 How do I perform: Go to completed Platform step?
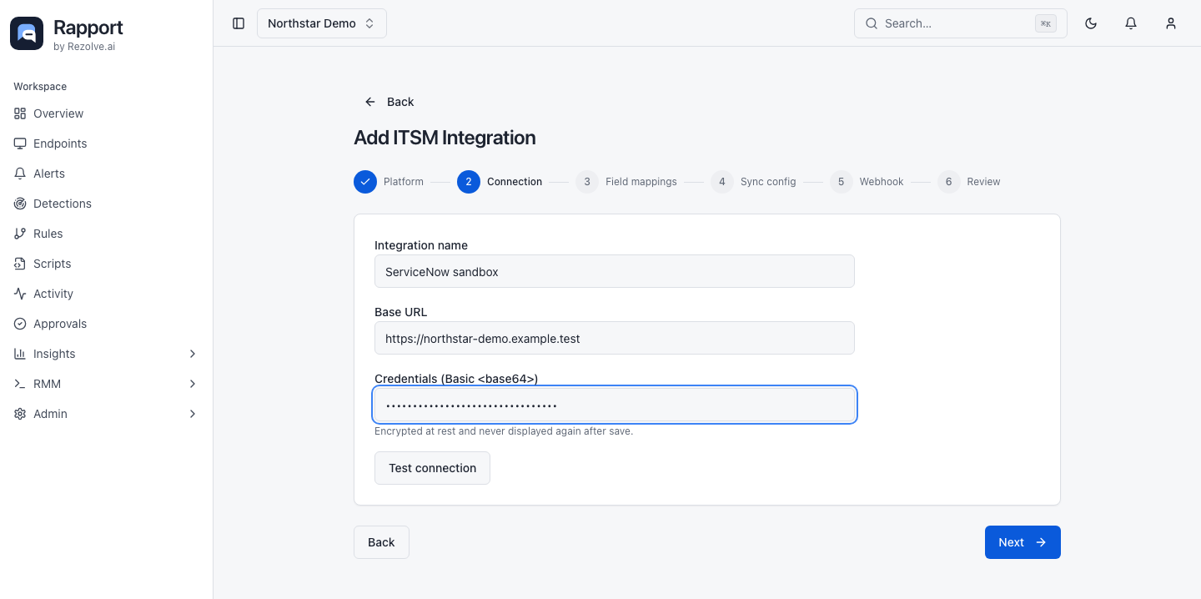click(389, 182)
